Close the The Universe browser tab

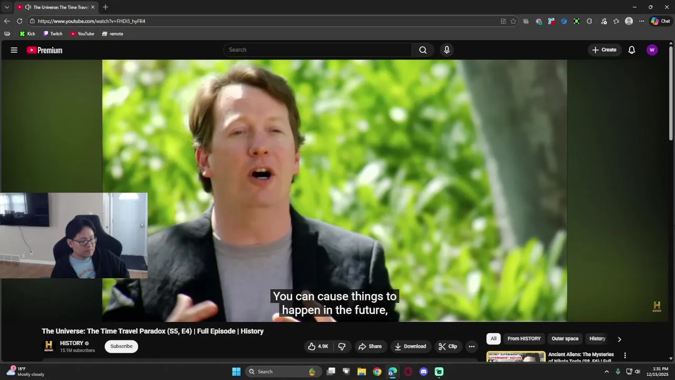[x=93, y=7]
